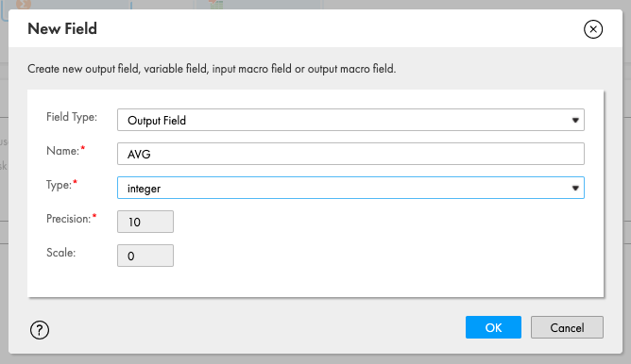Open the Type dropdown showing integer
The image size is (631, 364).
click(x=350, y=188)
